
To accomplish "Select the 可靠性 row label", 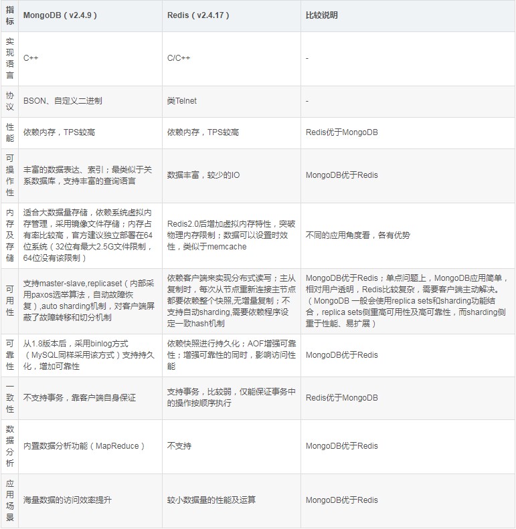I will click(10, 355).
